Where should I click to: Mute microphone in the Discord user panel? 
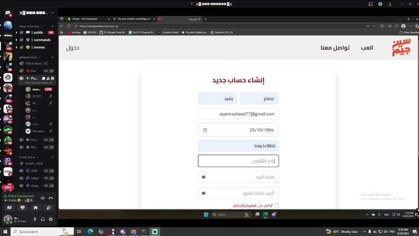pos(35,219)
